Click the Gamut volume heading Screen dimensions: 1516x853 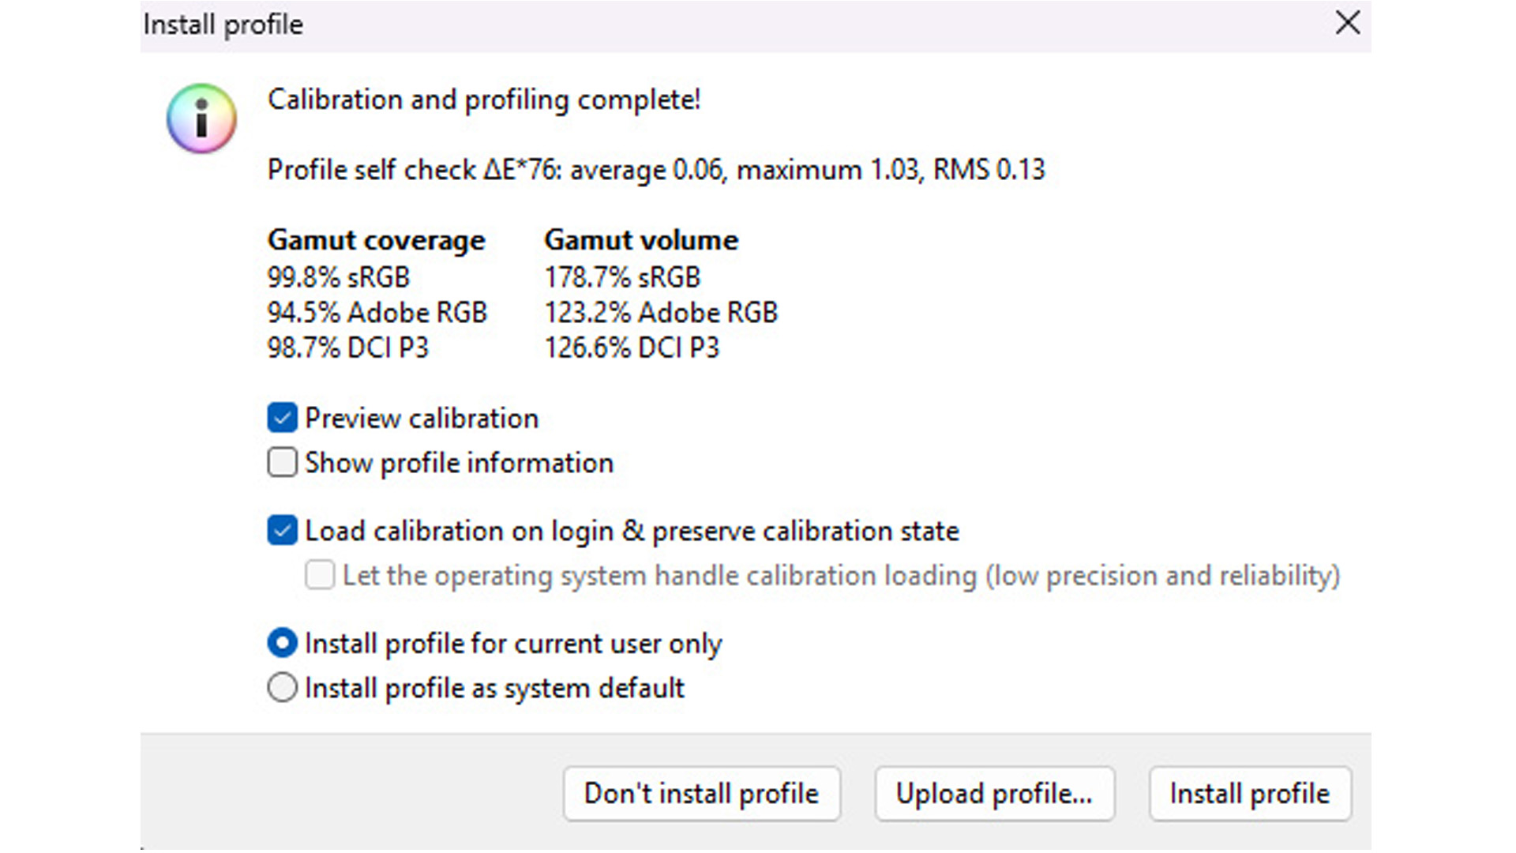click(641, 240)
